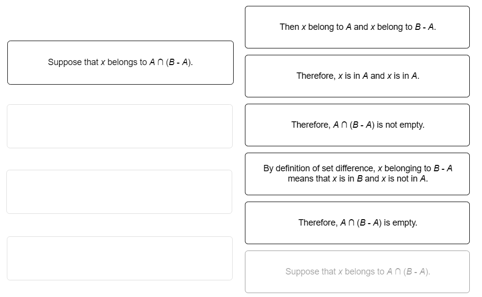Select the placed 'Suppose that x belongs to A ∩ (B - A)' answer
The image size is (482, 297).
click(120, 62)
